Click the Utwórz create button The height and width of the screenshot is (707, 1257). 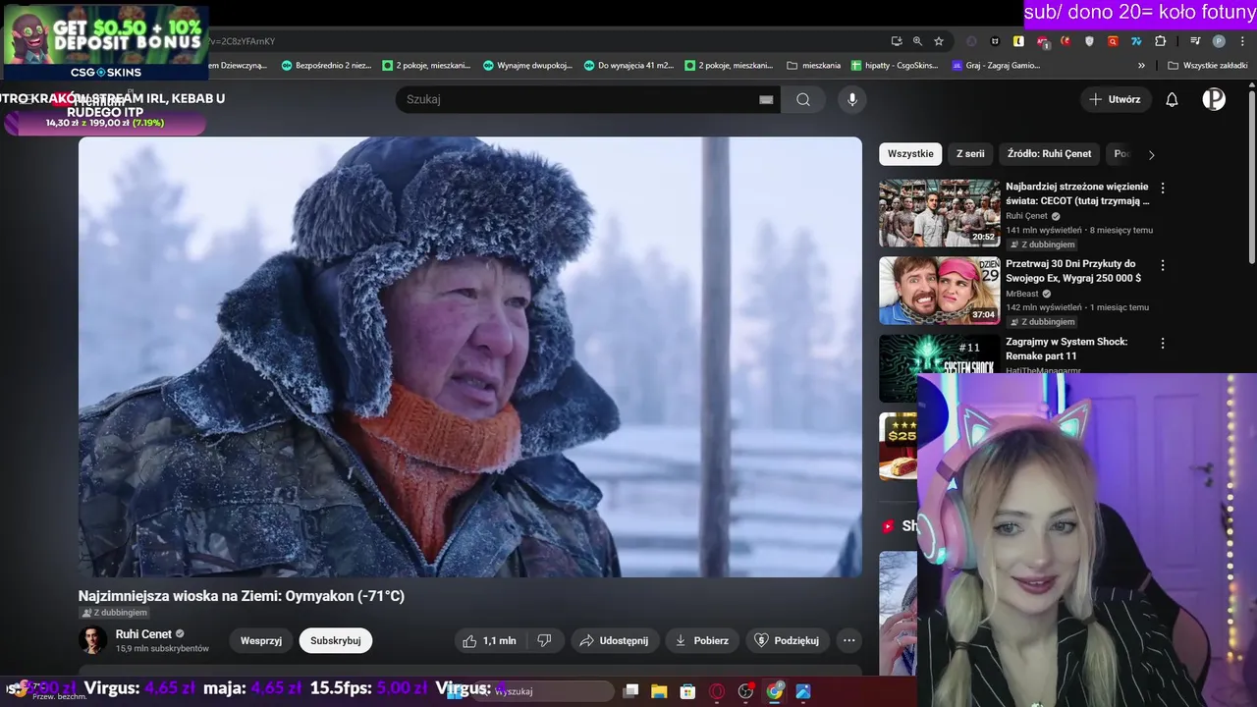[1115, 99]
